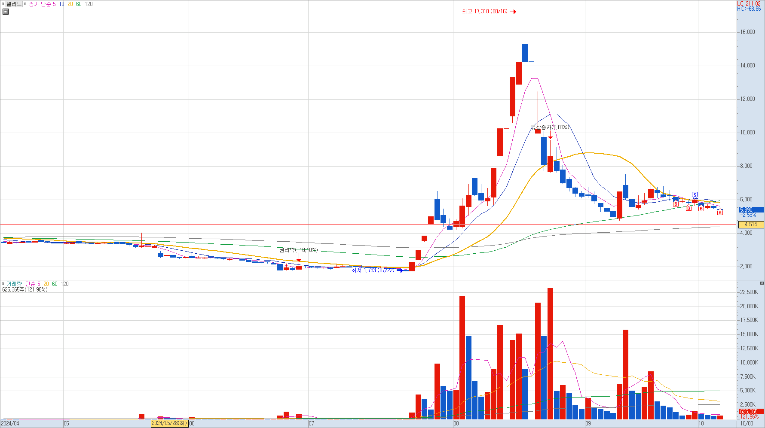
Task: Toggle the square marker before 거래량 label
Action: pyautogui.click(x=3, y=284)
